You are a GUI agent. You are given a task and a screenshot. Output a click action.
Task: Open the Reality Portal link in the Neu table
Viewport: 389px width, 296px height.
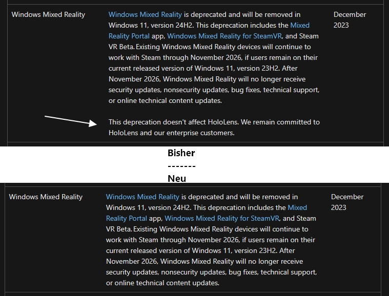(127, 218)
